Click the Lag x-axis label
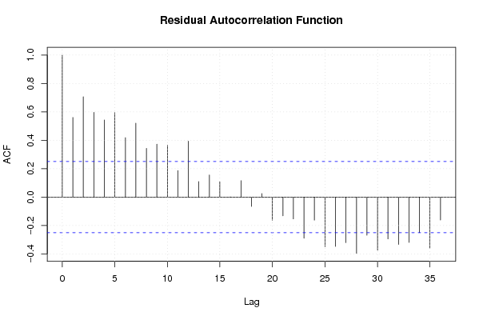Image resolution: width=479 pixels, height=320 pixels. [x=252, y=302]
